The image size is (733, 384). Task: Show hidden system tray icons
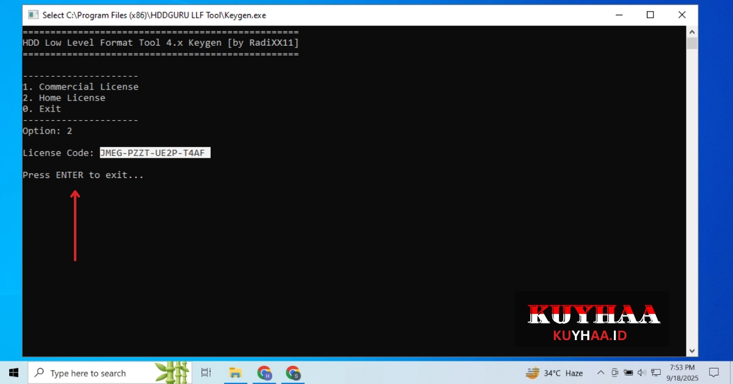(600, 372)
